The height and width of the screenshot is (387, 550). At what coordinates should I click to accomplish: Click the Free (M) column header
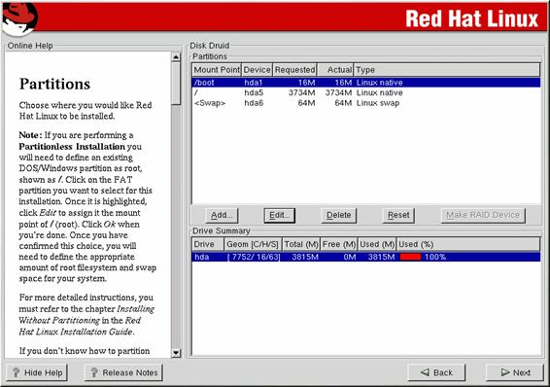[339, 244]
